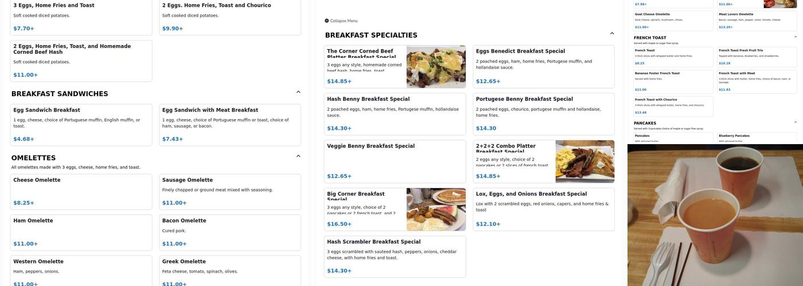The image size is (803, 286).
Task: Collapse the Omelettes section chevron
Action: [x=298, y=156]
